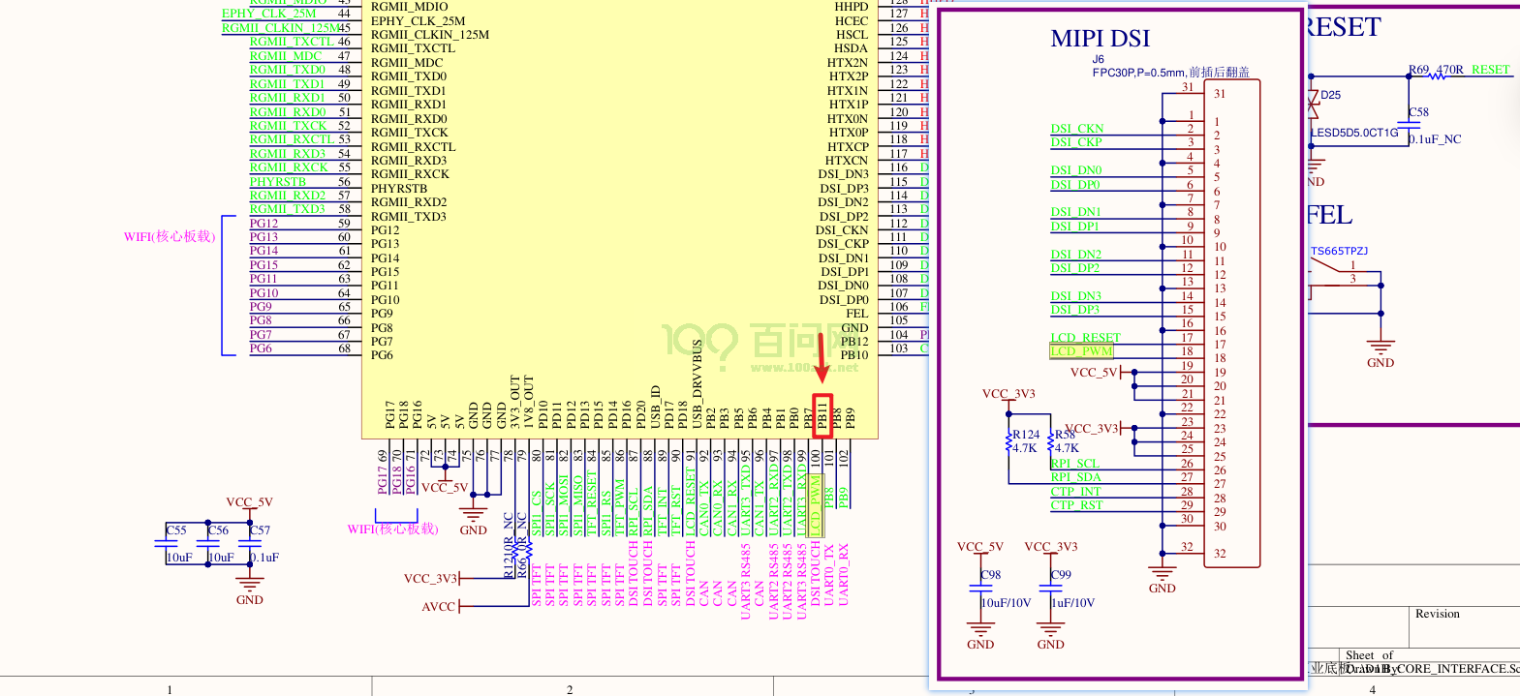Click capacitor C98 10uF/10V symbol
This screenshot has height=696, width=1520.
[x=980, y=588]
